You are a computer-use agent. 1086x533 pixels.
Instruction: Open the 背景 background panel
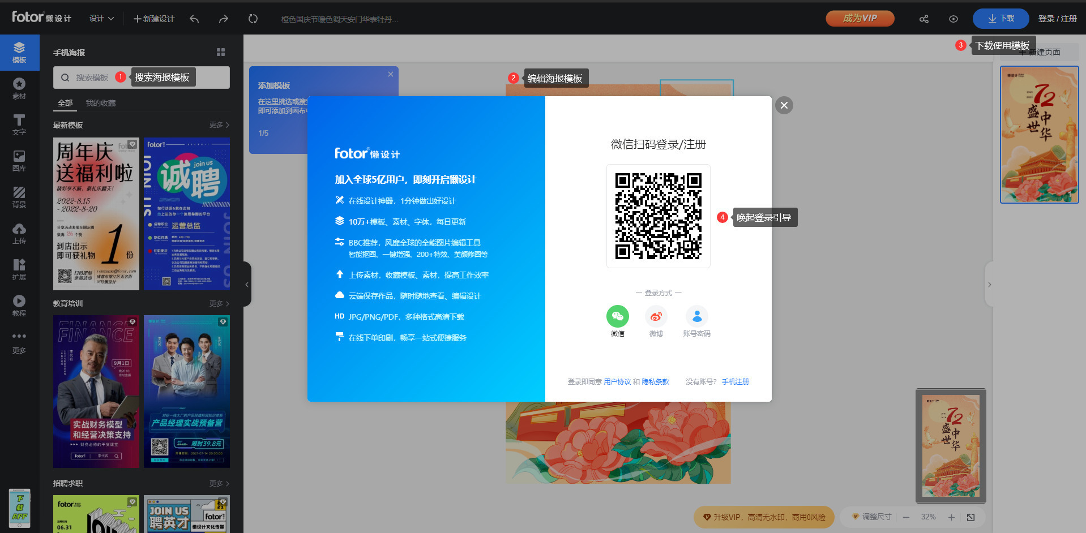point(19,197)
